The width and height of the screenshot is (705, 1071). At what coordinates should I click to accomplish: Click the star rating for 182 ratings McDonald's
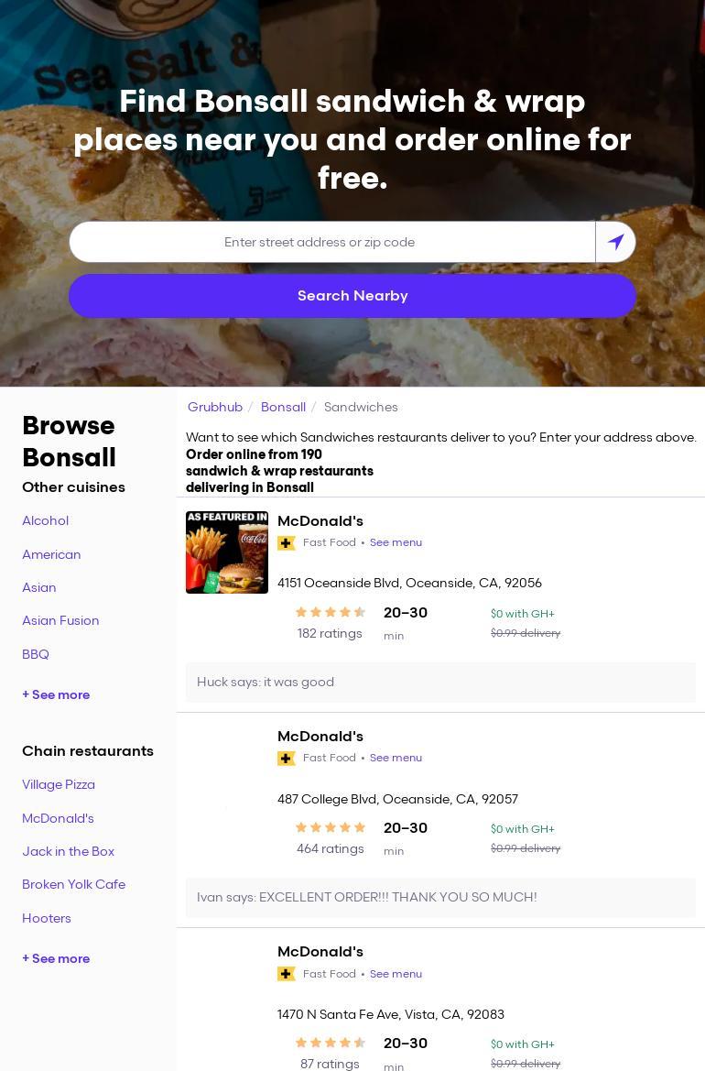(331, 612)
